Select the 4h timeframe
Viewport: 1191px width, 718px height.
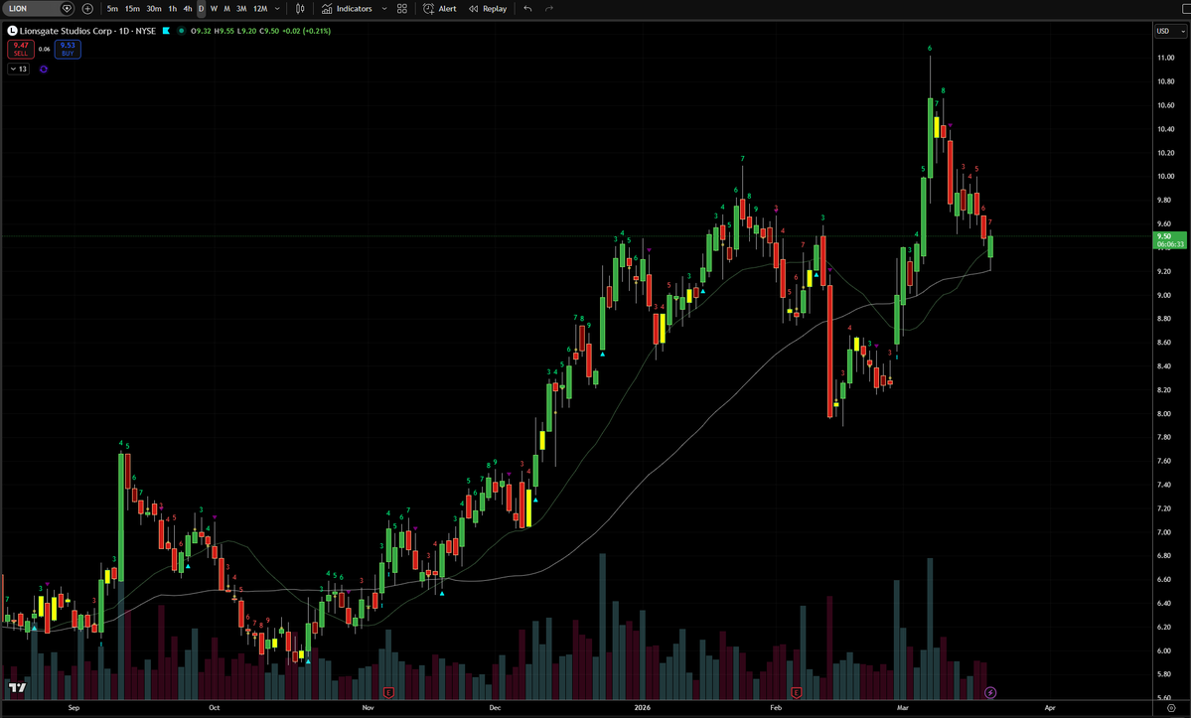188,8
